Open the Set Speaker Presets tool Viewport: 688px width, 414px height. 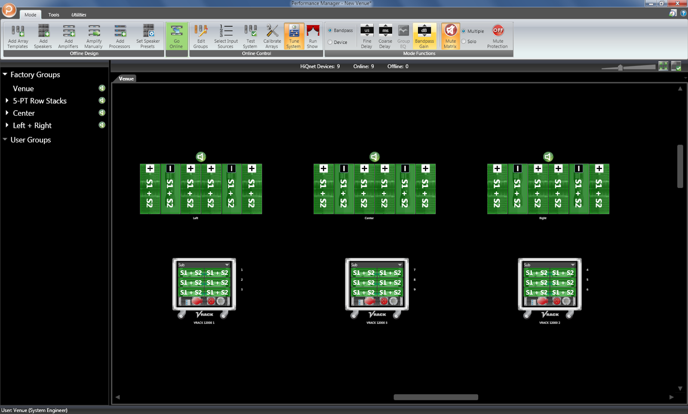tap(148, 36)
